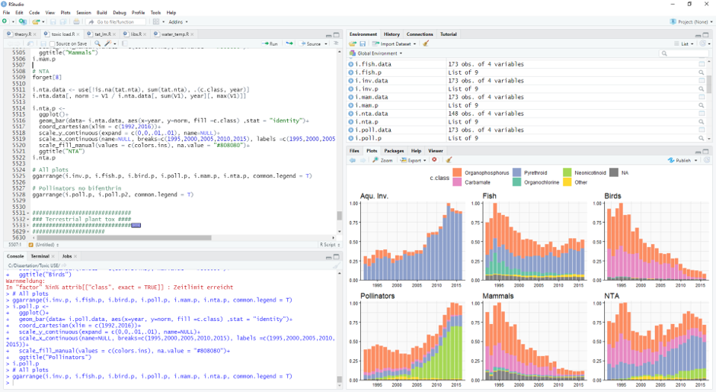The image size is (716, 392).
Task: Collapse the code fold on line 5531
Action: [28, 213]
